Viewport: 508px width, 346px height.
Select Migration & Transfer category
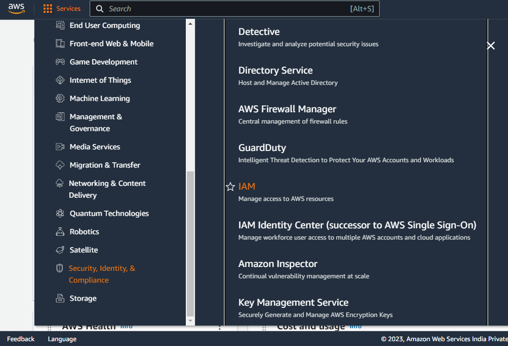point(105,165)
